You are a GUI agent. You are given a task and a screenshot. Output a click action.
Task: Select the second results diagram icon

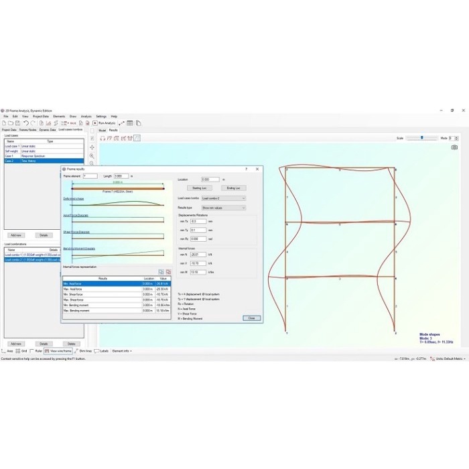(109, 138)
